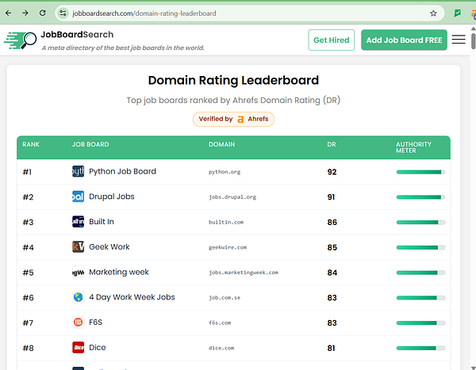
Task: Click the #8 rank cell
Action: pos(28,348)
